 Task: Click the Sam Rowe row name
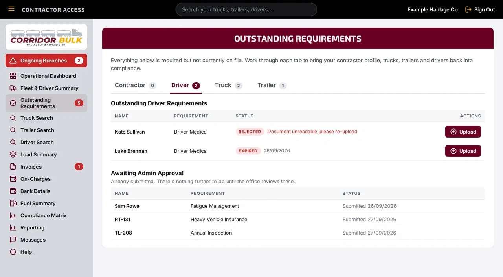(127, 206)
